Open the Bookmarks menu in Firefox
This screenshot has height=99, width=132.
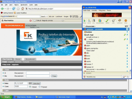tap(24, 5)
